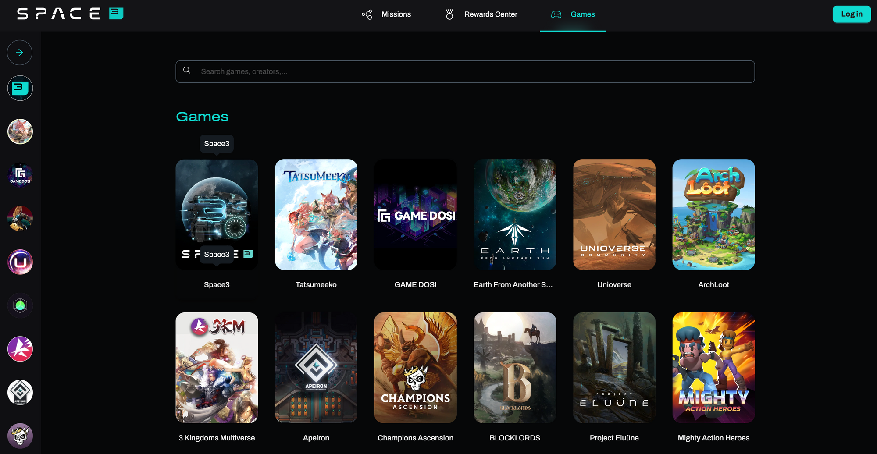Open the green hexagon icon in the sidebar

tap(20, 305)
